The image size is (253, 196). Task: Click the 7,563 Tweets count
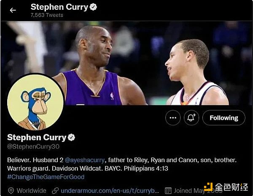(47, 15)
